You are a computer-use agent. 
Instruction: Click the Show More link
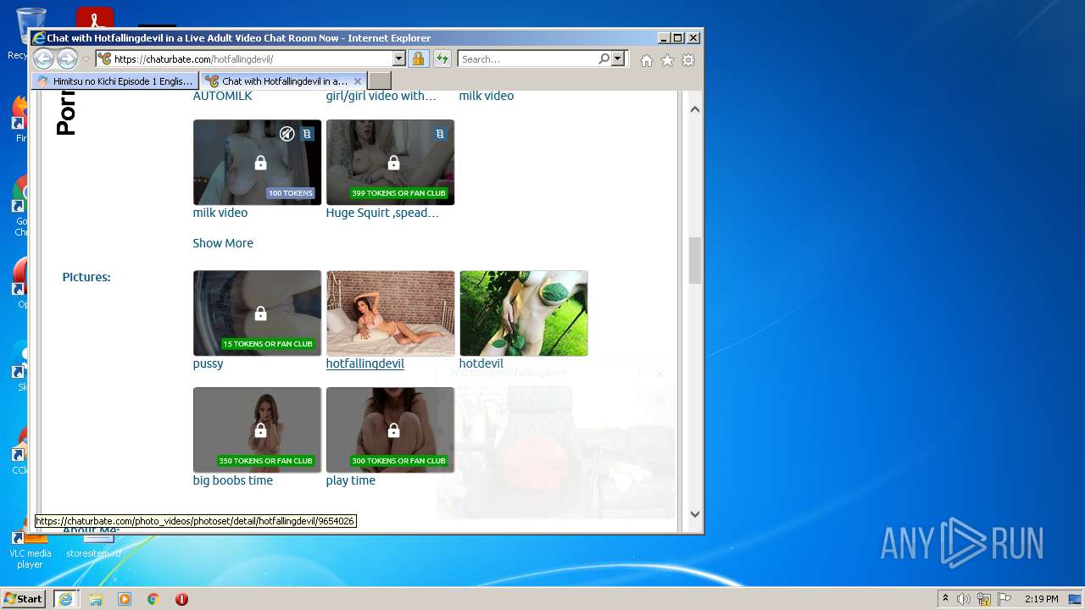click(223, 243)
